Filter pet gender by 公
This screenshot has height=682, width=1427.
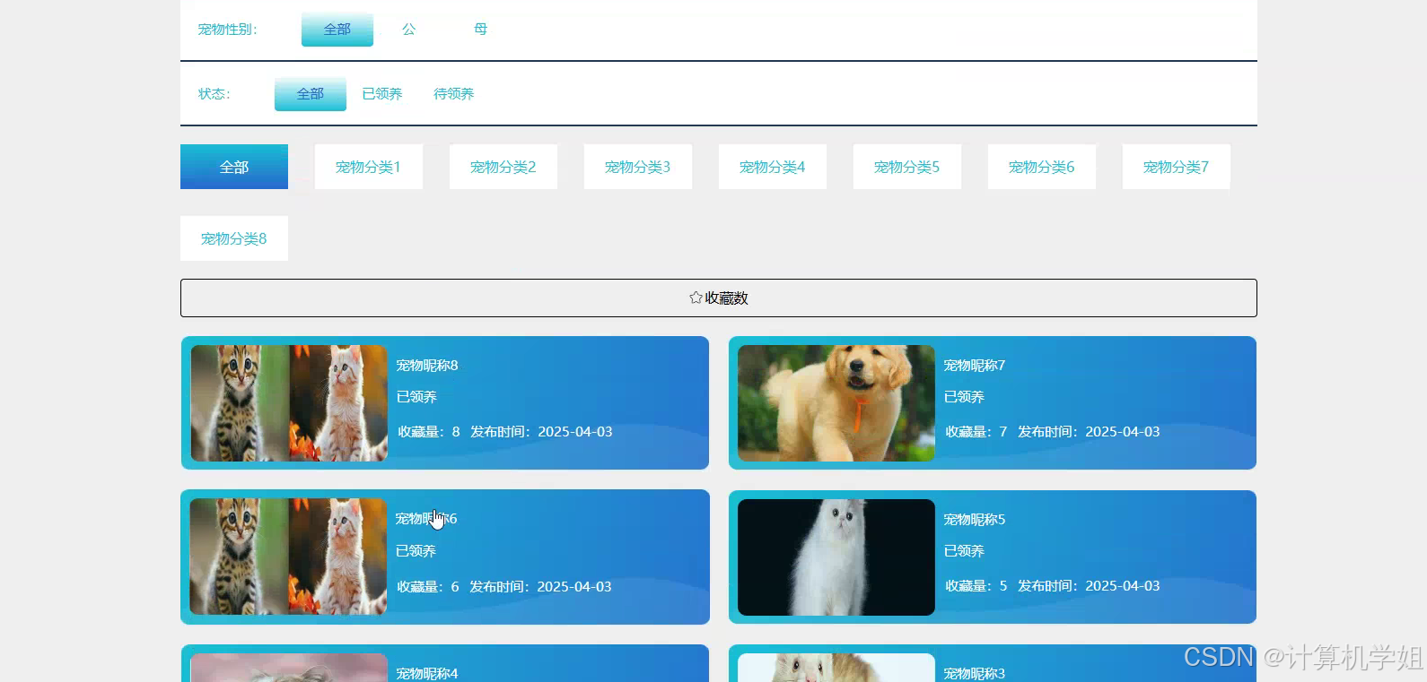tap(409, 30)
